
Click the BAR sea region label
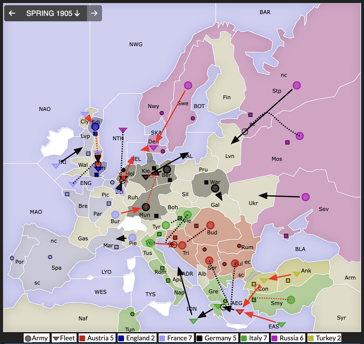(x=265, y=12)
